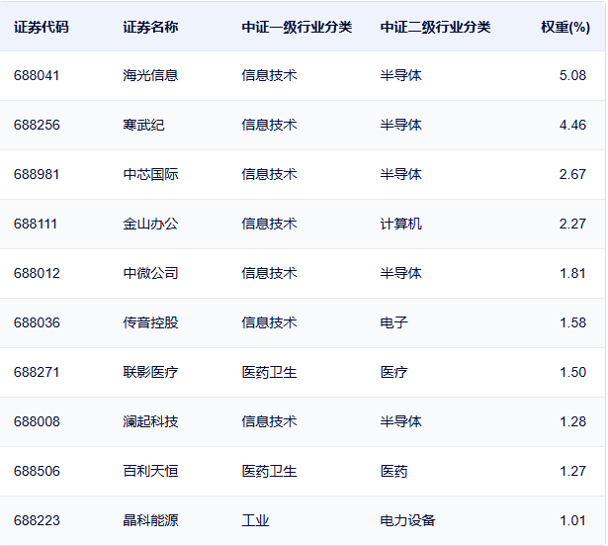Click 信息技术 in the 寒武纪 row

[x=269, y=125]
